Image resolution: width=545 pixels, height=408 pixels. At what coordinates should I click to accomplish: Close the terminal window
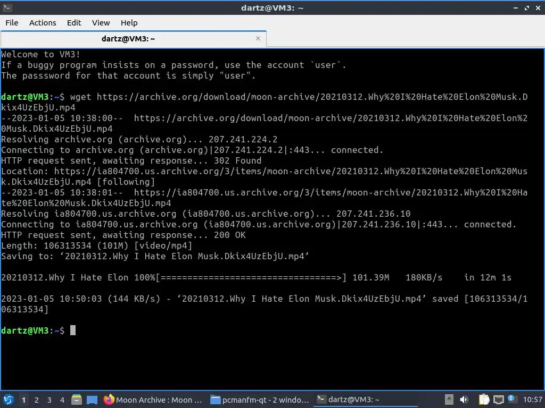(538, 7)
